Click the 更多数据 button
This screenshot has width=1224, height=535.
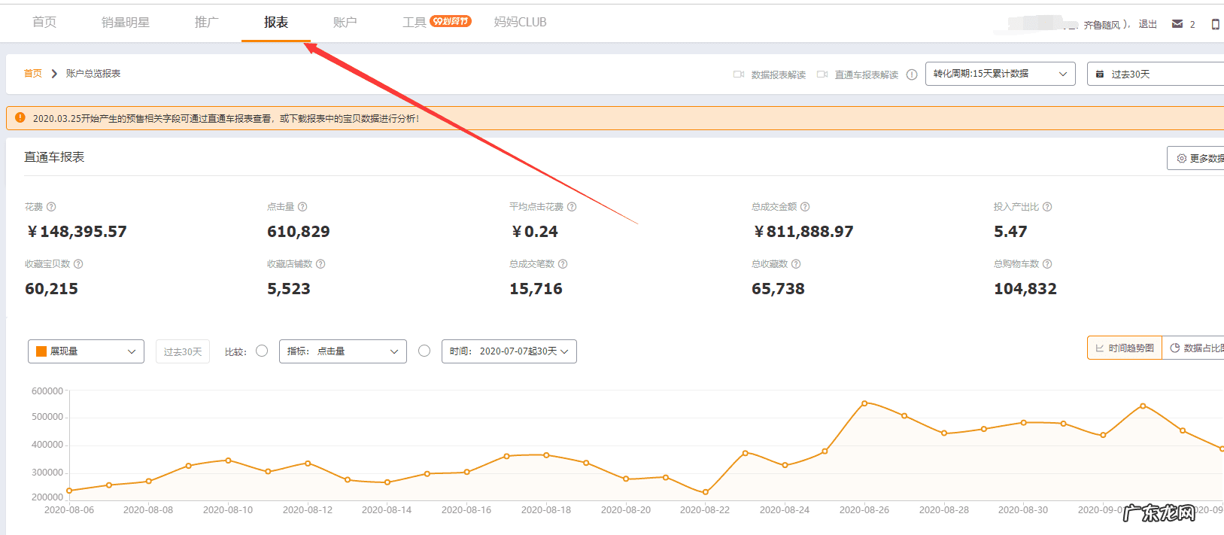[1195, 158]
